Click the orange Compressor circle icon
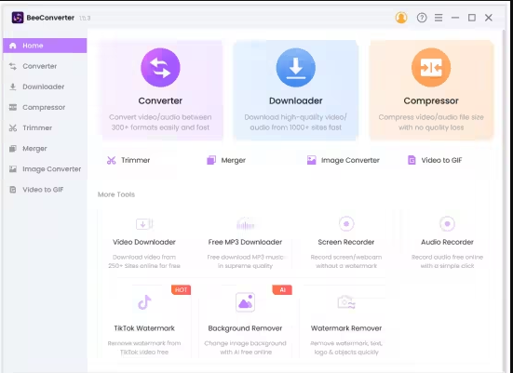 pyautogui.click(x=431, y=67)
